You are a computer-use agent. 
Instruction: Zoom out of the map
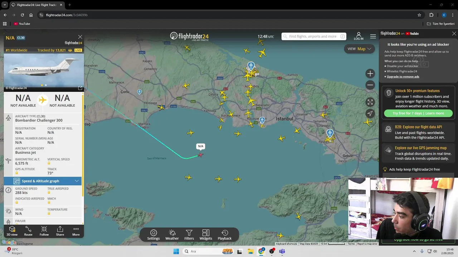[x=370, y=85]
